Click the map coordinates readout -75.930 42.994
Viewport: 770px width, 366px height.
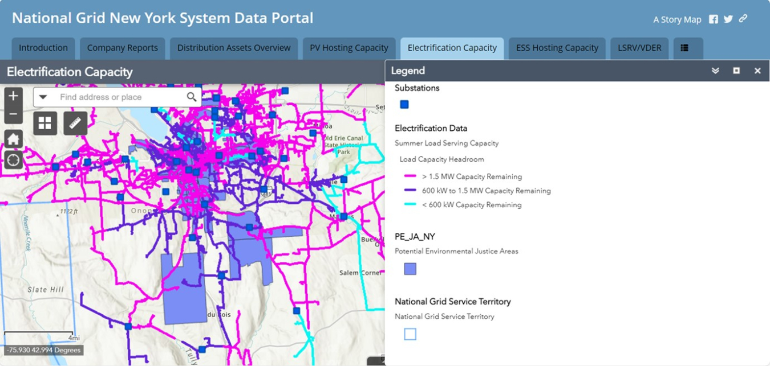tap(44, 350)
